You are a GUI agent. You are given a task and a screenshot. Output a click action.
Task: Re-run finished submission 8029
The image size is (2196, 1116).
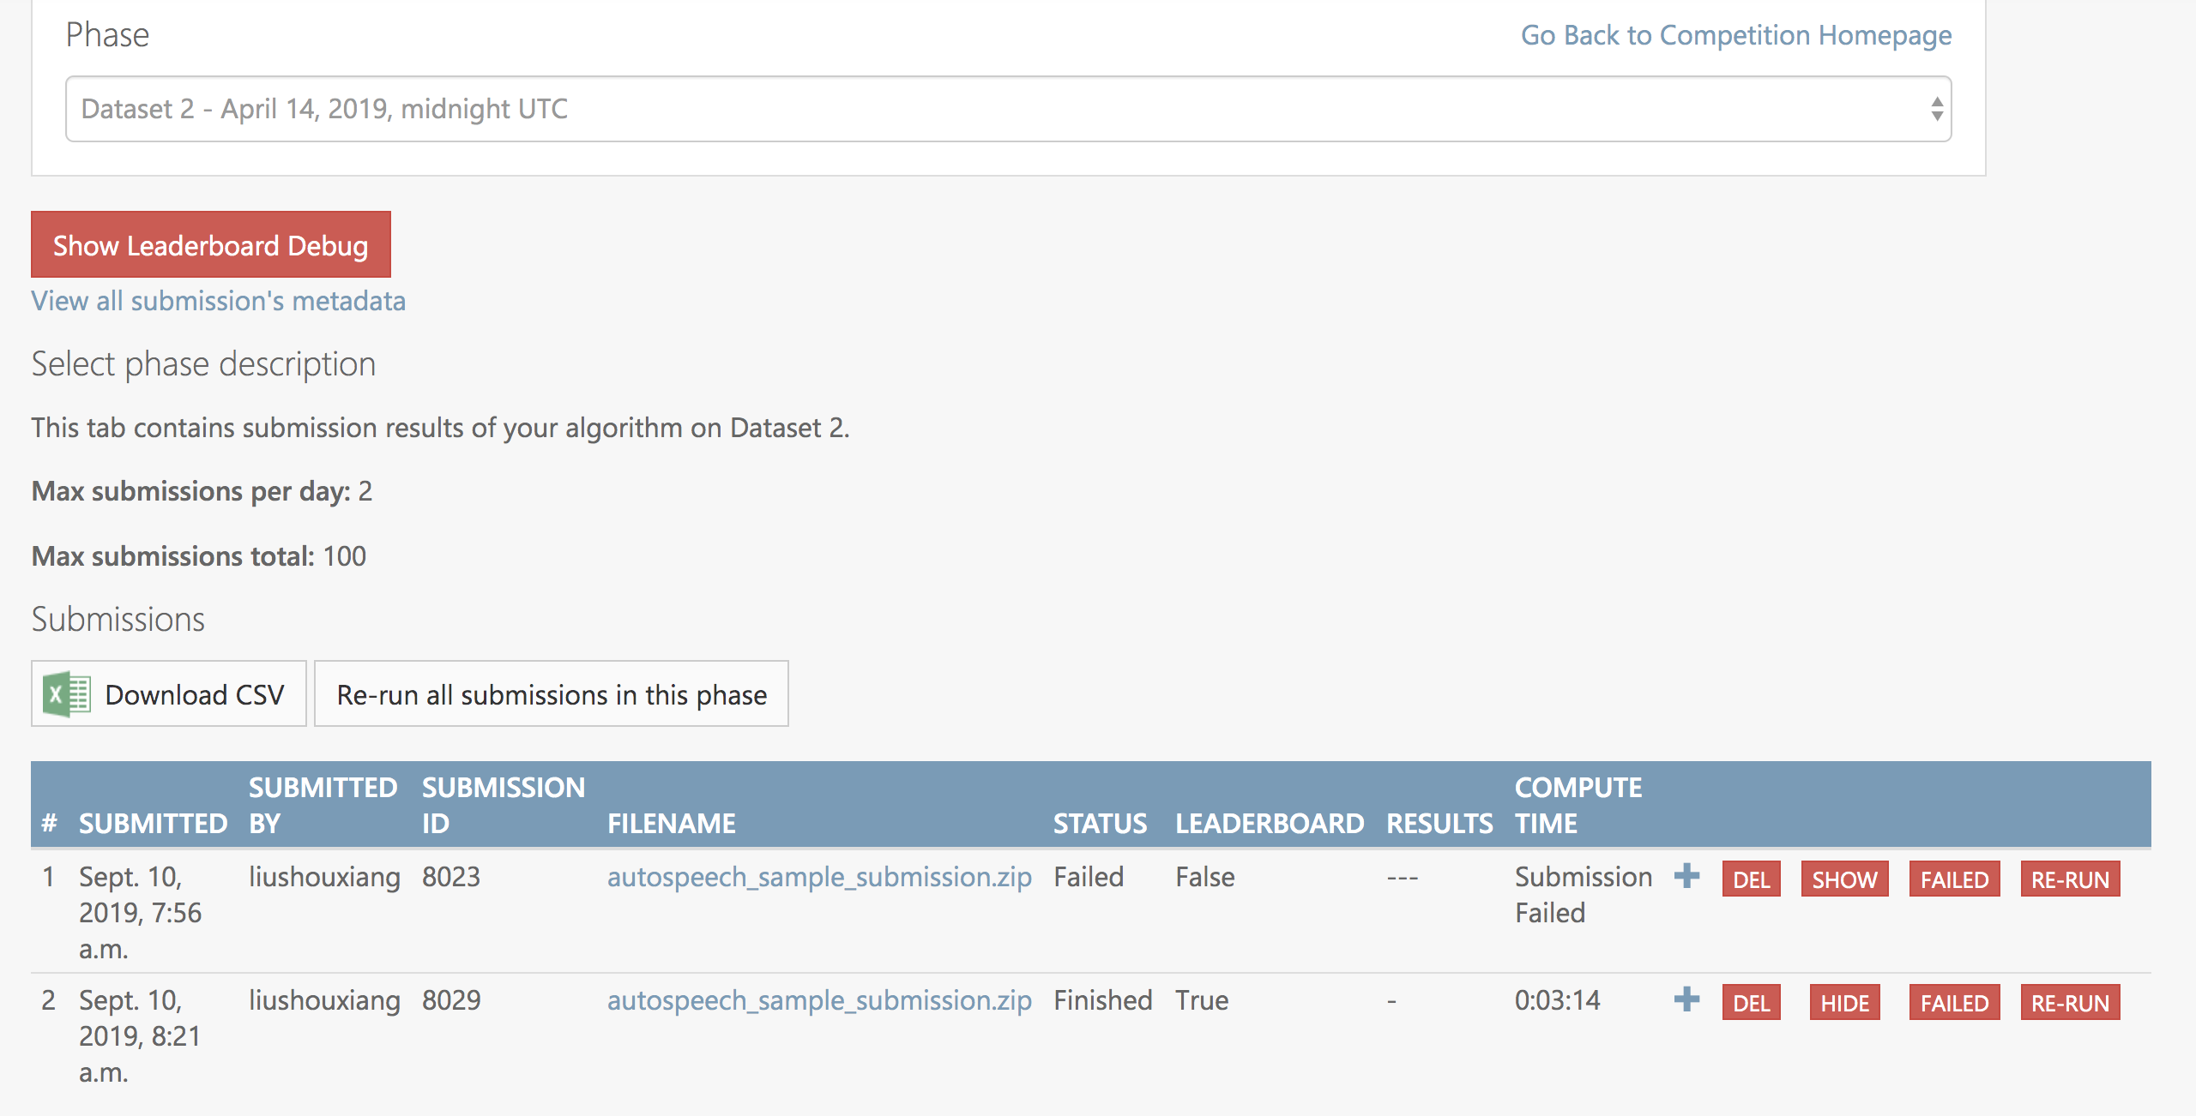click(2071, 1001)
